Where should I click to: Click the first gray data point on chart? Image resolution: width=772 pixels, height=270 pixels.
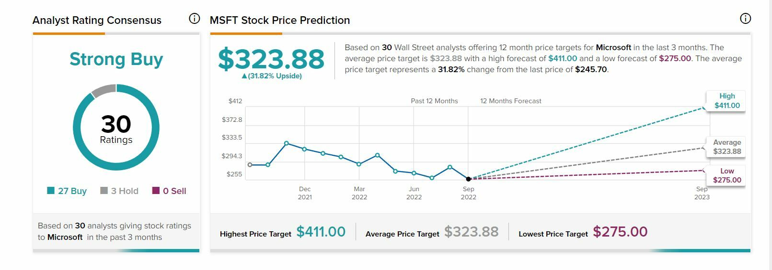pyautogui.click(x=250, y=165)
